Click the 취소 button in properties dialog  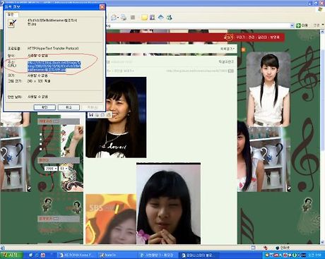click(69, 107)
